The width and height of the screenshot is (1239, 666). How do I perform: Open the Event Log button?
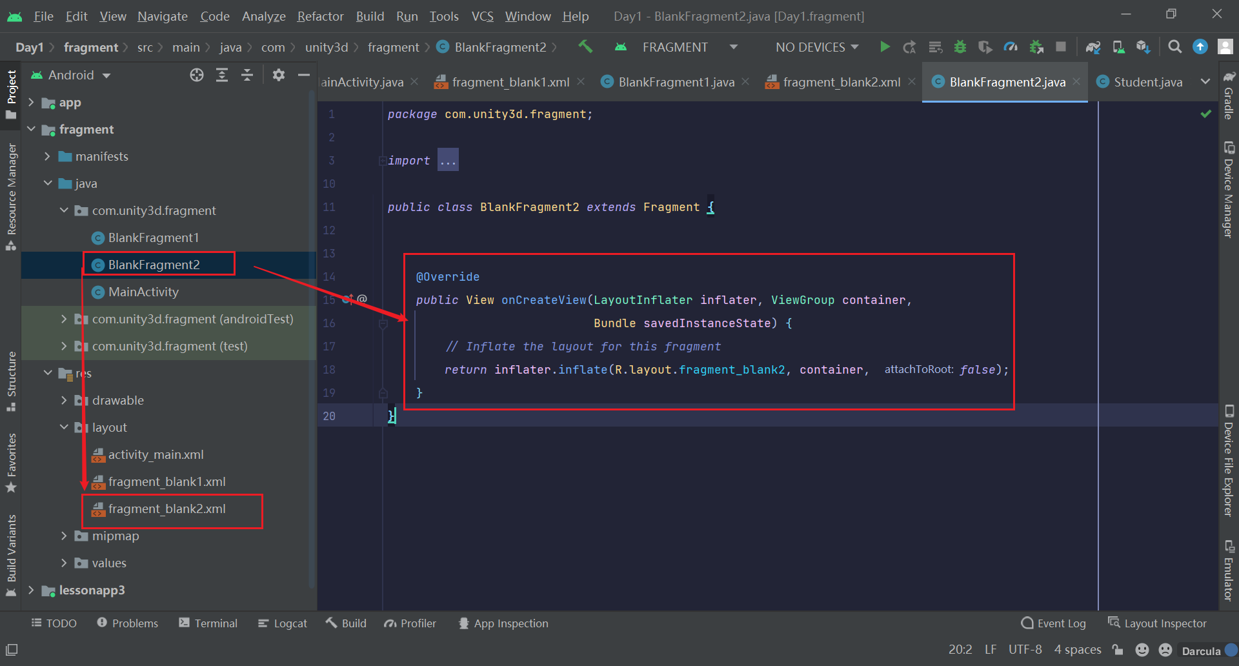click(x=1054, y=623)
